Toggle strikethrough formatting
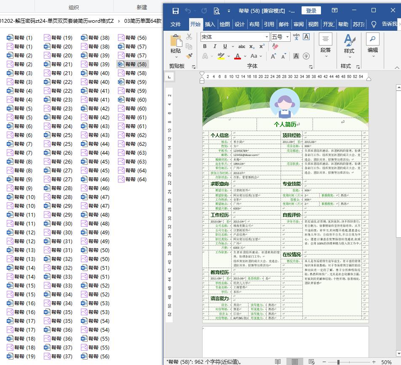The height and width of the screenshot is (365, 401). click(x=242, y=46)
